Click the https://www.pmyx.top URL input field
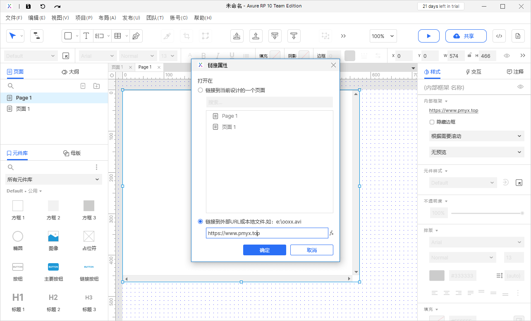 click(x=267, y=233)
